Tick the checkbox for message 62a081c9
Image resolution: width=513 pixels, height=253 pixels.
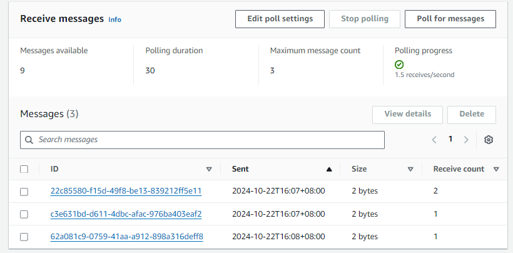point(24,237)
